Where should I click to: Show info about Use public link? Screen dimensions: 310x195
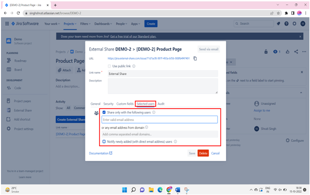pos(134,66)
